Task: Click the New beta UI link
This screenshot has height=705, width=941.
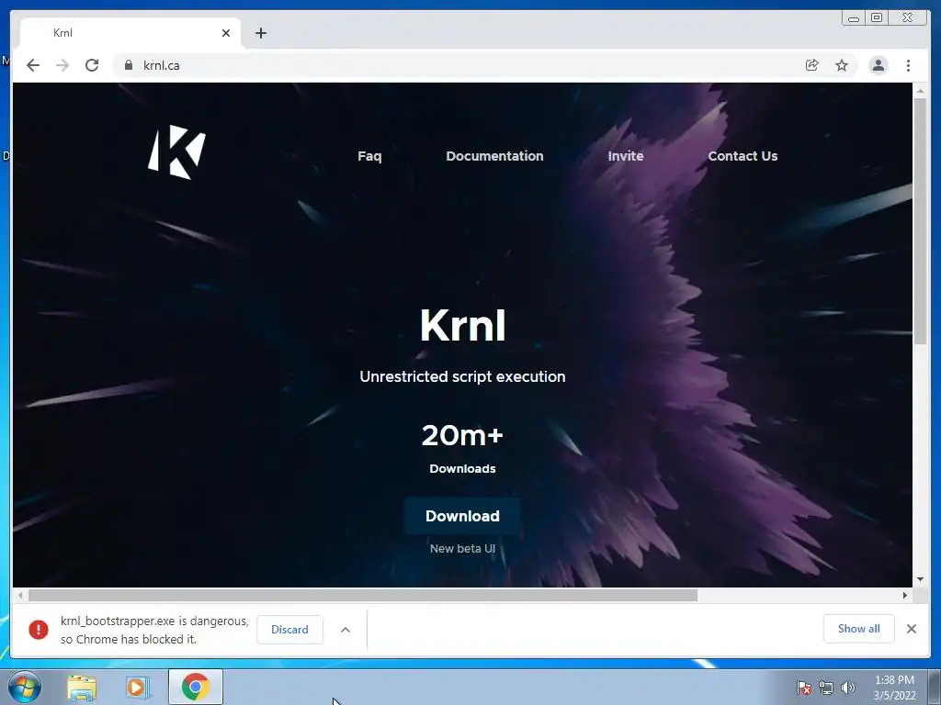Action: (462, 549)
